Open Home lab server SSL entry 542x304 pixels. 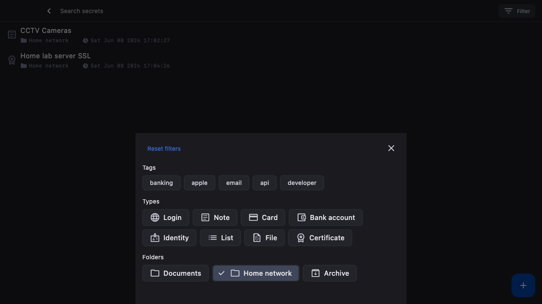(x=55, y=56)
